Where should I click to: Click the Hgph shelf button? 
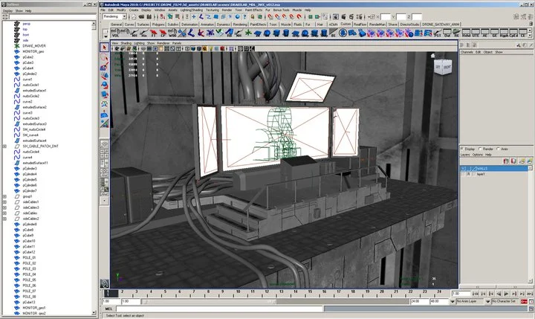pos(504,33)
